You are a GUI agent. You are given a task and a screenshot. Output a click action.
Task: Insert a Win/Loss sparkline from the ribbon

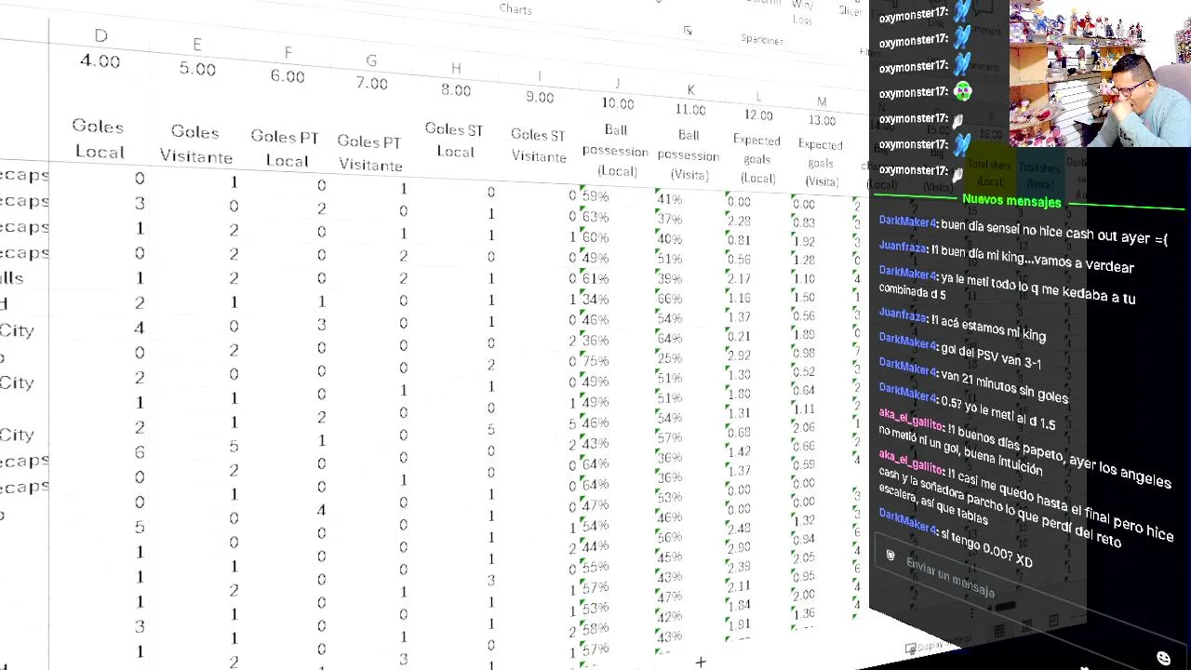pyautogui.click(x=802, y=12)
